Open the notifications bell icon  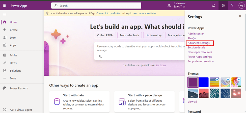pyautogui.click(x=214, y=6)
